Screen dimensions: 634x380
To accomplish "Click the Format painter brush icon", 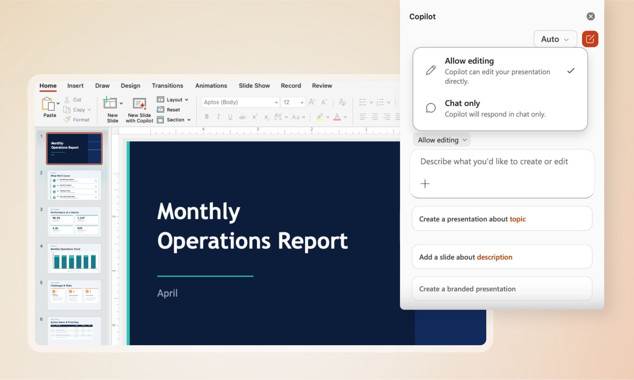I will tap(67, 120).
